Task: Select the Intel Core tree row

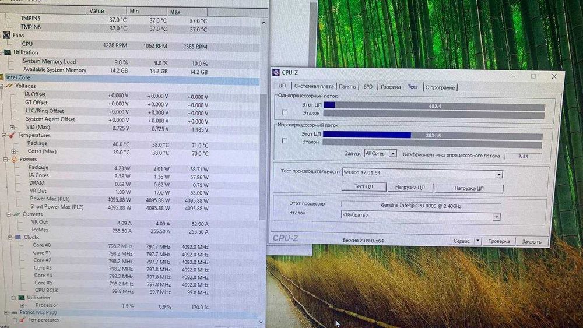Action: (x=130, y=79)
